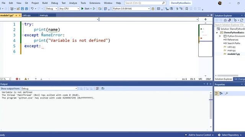245x137 pixels.
Task: Navigate to previous issue up arrow
Action: click(x=36, y=79)
